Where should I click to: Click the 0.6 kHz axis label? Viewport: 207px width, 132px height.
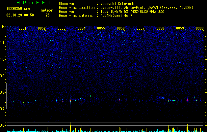(3, 125)
